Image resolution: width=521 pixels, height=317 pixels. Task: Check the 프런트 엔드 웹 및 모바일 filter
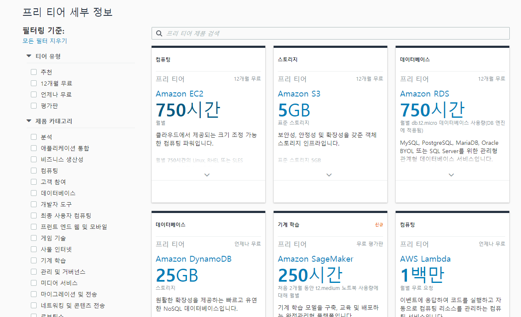pyautogui.click(x=34, y=227)
